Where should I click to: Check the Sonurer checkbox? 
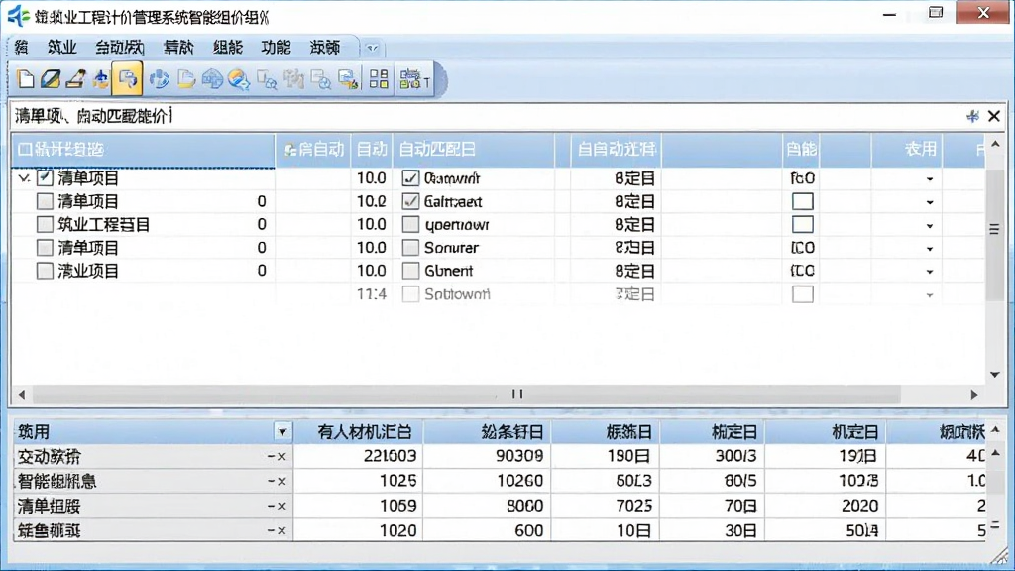pos(410,247)
